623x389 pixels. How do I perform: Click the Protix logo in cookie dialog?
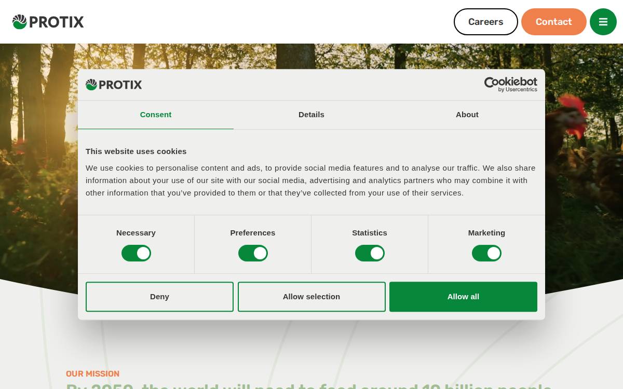coord(114,85)
